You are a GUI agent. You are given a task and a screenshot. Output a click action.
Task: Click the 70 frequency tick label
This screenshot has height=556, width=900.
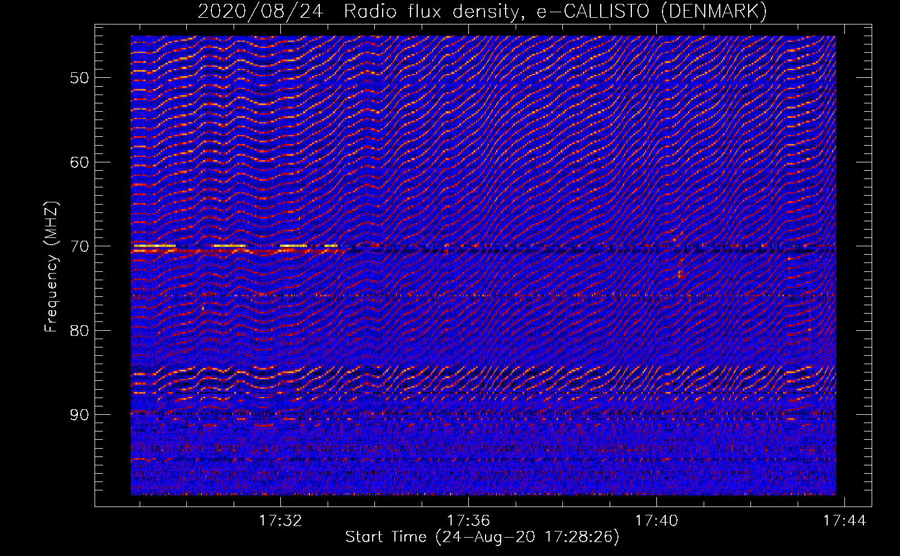(80, 246)
